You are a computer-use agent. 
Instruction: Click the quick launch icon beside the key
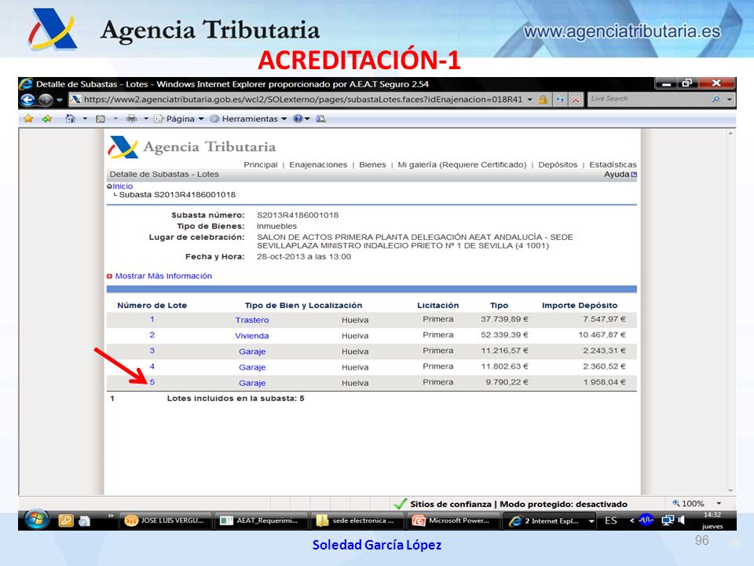84,521
